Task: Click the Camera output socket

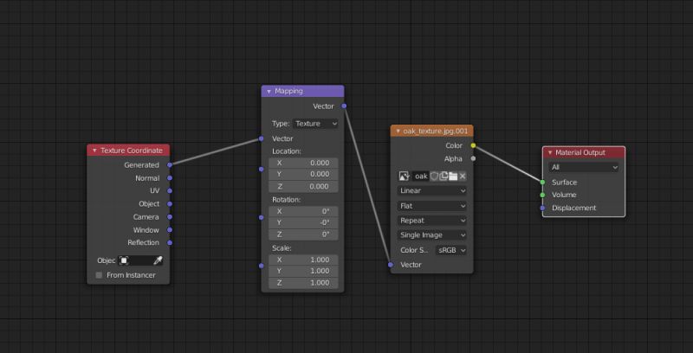Action: click(170, 217)
